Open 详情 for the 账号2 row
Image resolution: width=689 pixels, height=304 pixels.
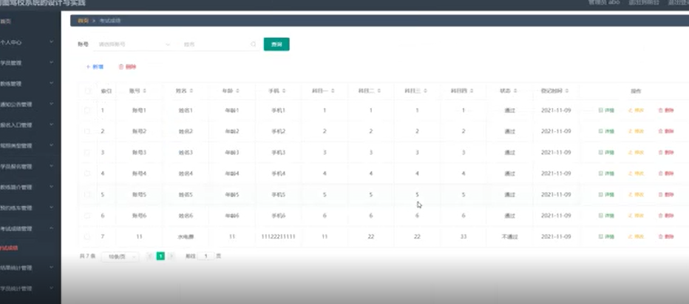(606, 131)
